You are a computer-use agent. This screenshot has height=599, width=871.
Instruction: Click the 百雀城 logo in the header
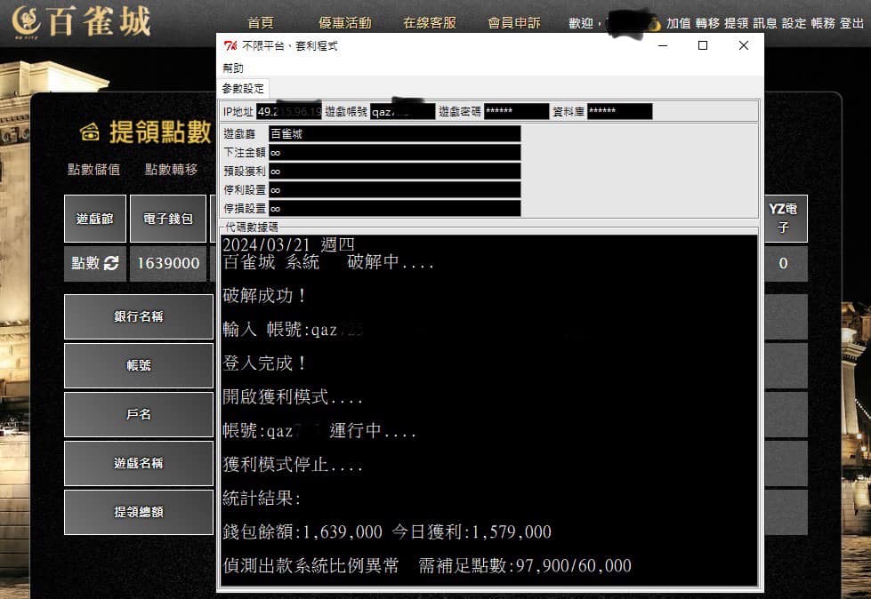(x=82, y=22)
